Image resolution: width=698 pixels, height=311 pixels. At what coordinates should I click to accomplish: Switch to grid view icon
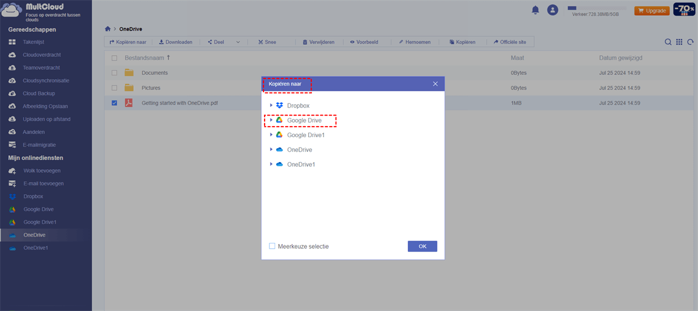(679, 42)
